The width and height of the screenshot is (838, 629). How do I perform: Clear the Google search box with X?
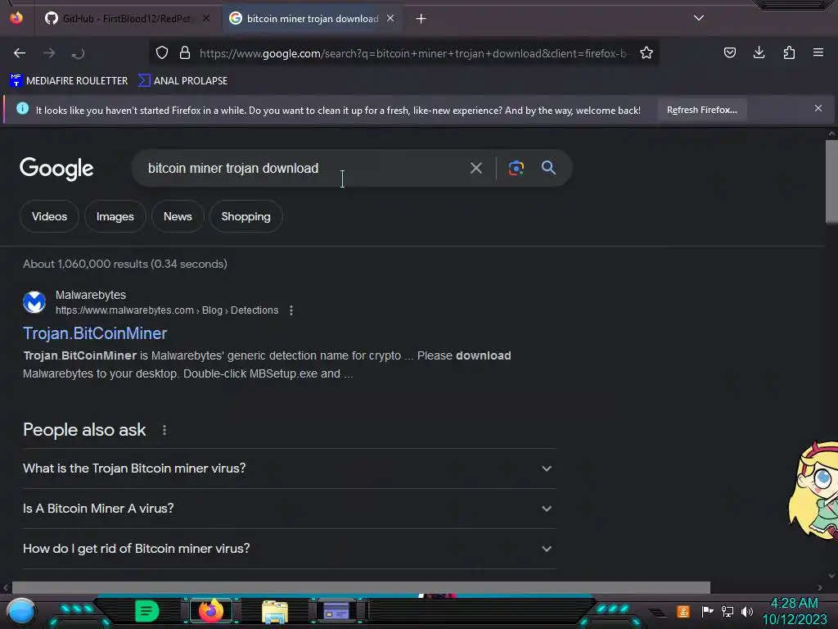(475, 168)
